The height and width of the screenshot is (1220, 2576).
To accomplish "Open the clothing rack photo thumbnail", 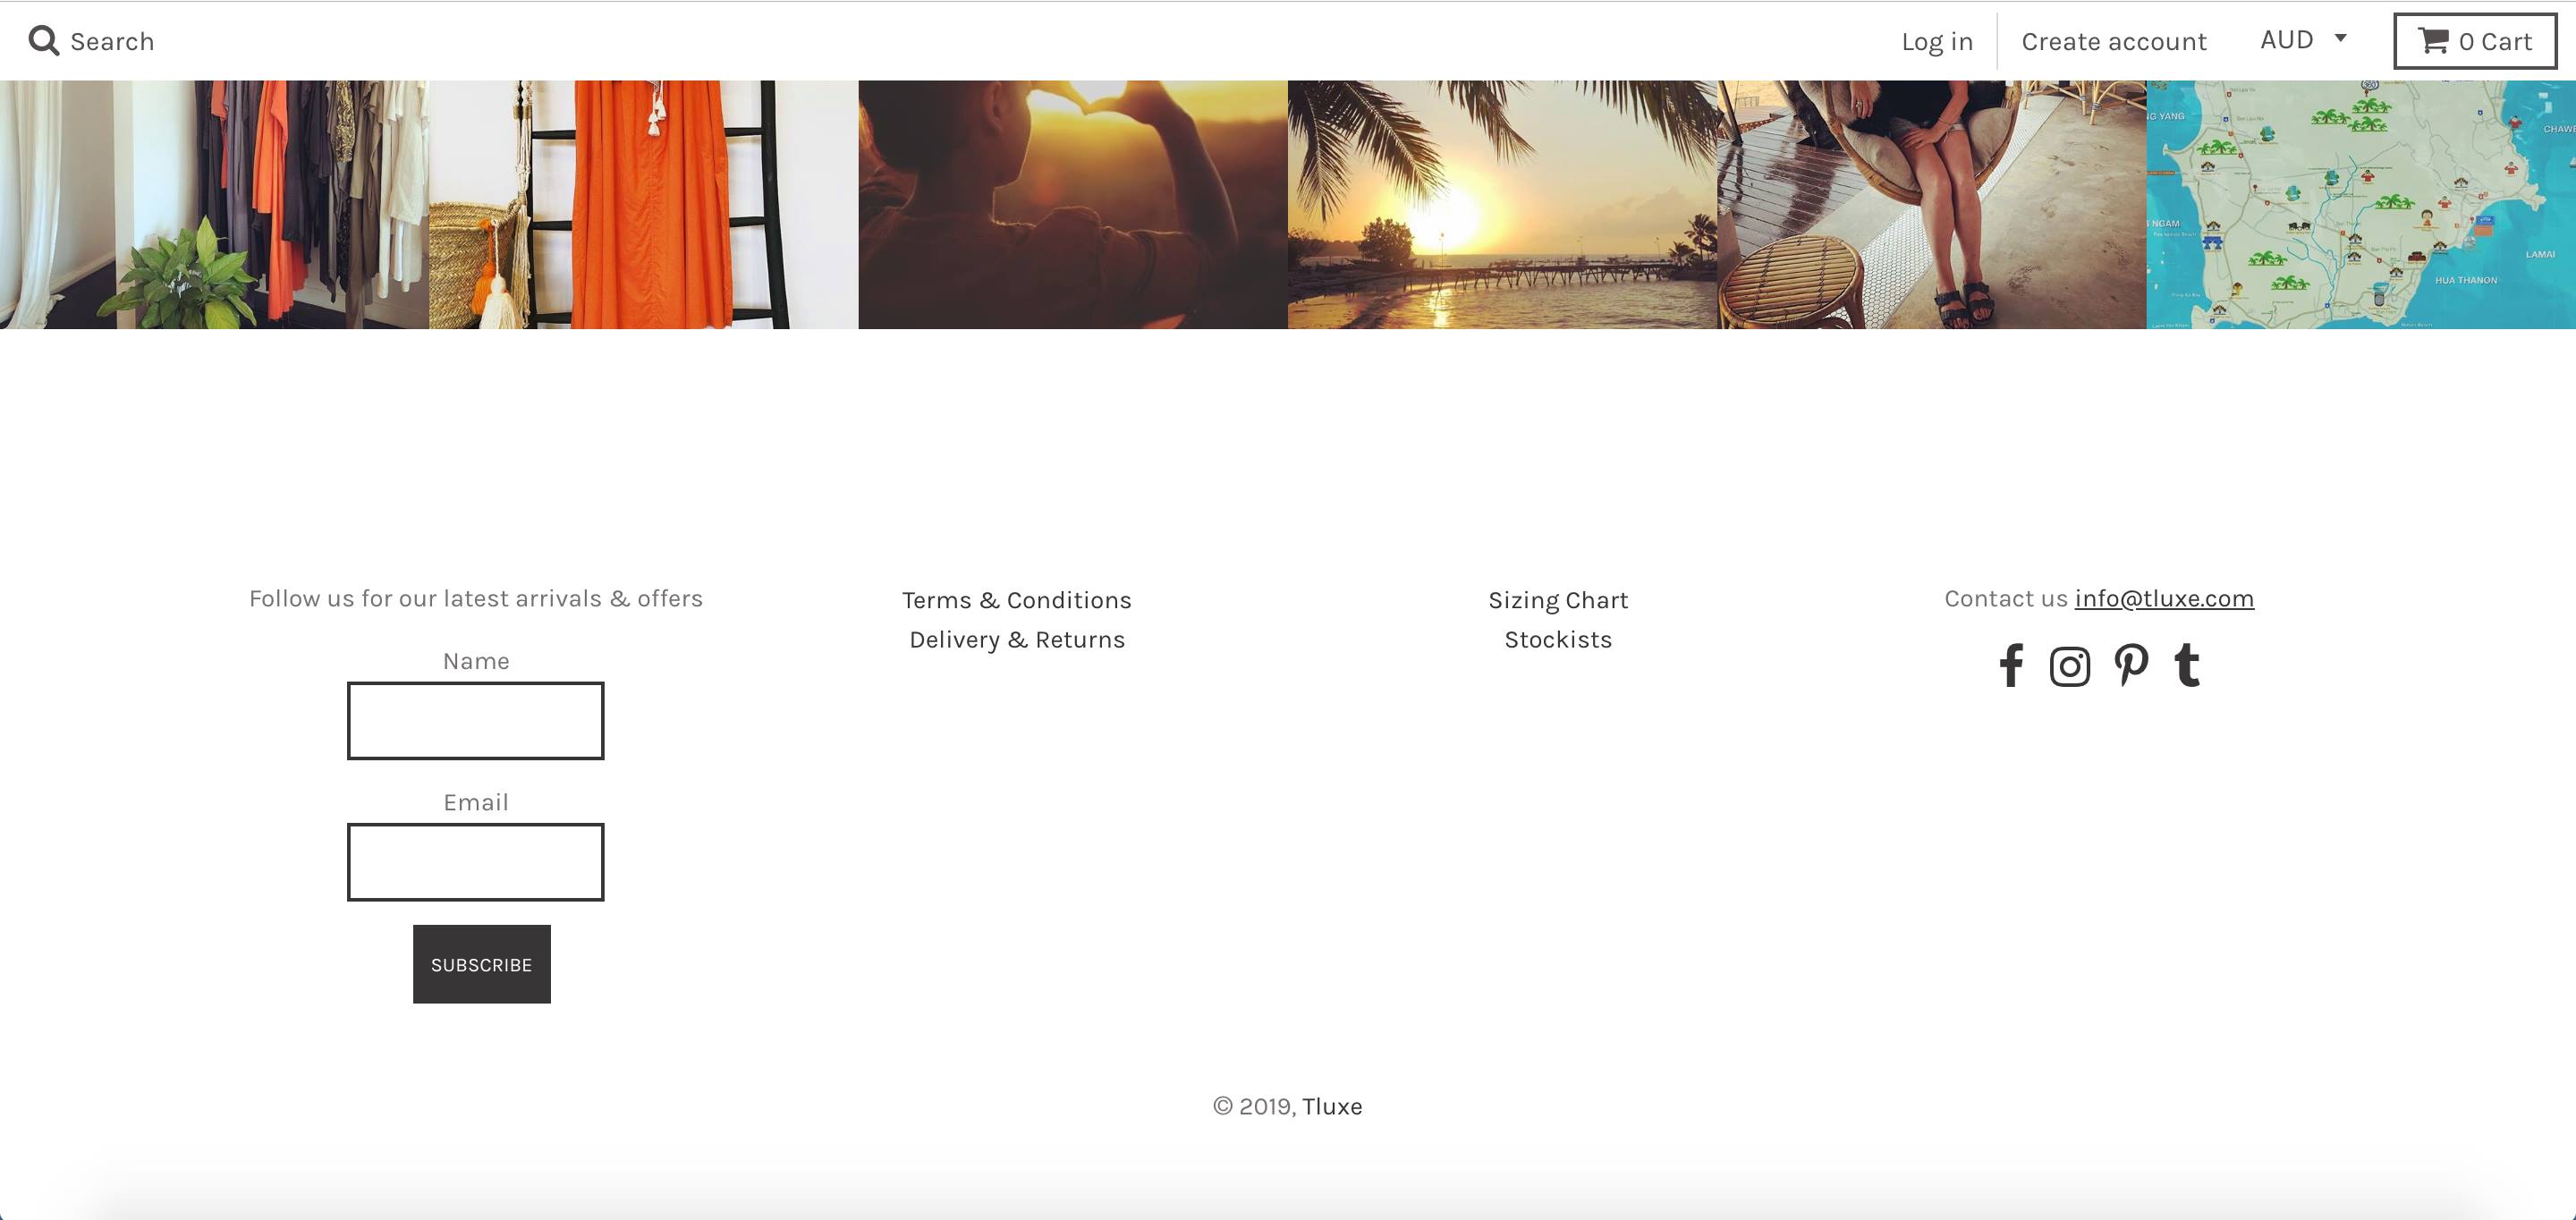I will [215, 205].
